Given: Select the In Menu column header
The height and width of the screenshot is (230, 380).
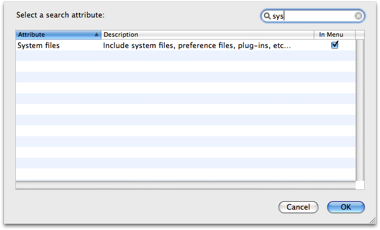Looking at the screenshot, I should tap(335, 34).
